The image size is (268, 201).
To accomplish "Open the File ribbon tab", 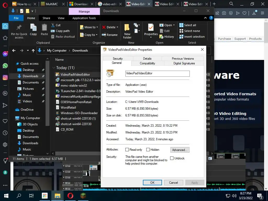I will (16, 18).
